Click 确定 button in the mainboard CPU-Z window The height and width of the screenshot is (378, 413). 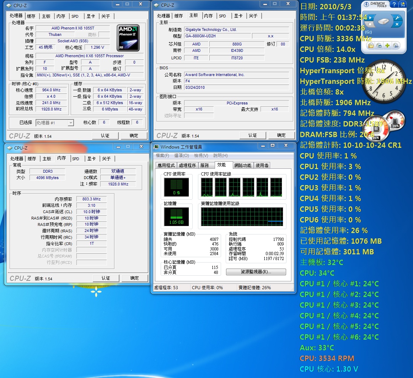click(281, 135)
